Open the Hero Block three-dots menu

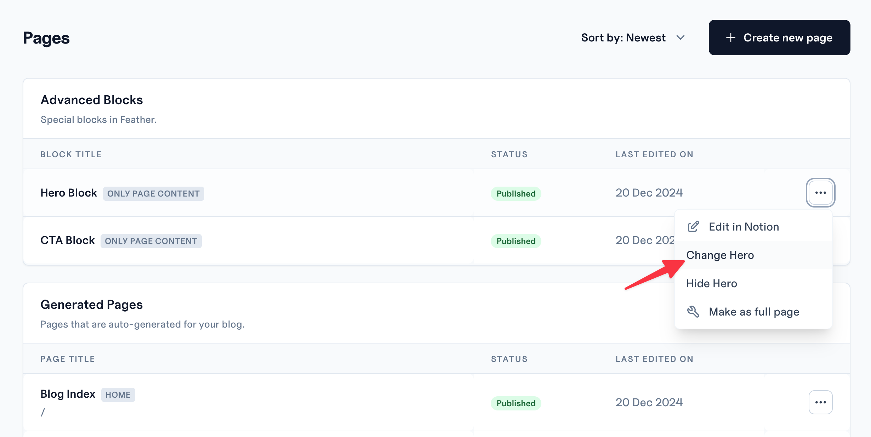click(820, 193)
